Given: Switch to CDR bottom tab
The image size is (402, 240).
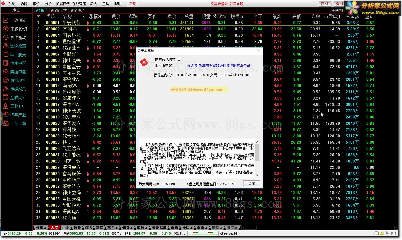Looking at the screenshot, I should tap(89, 228).
